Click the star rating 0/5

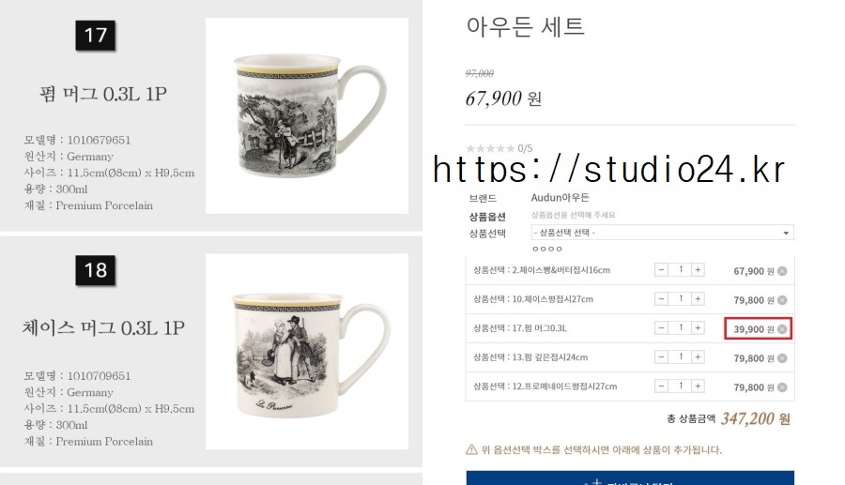(499, 148)
